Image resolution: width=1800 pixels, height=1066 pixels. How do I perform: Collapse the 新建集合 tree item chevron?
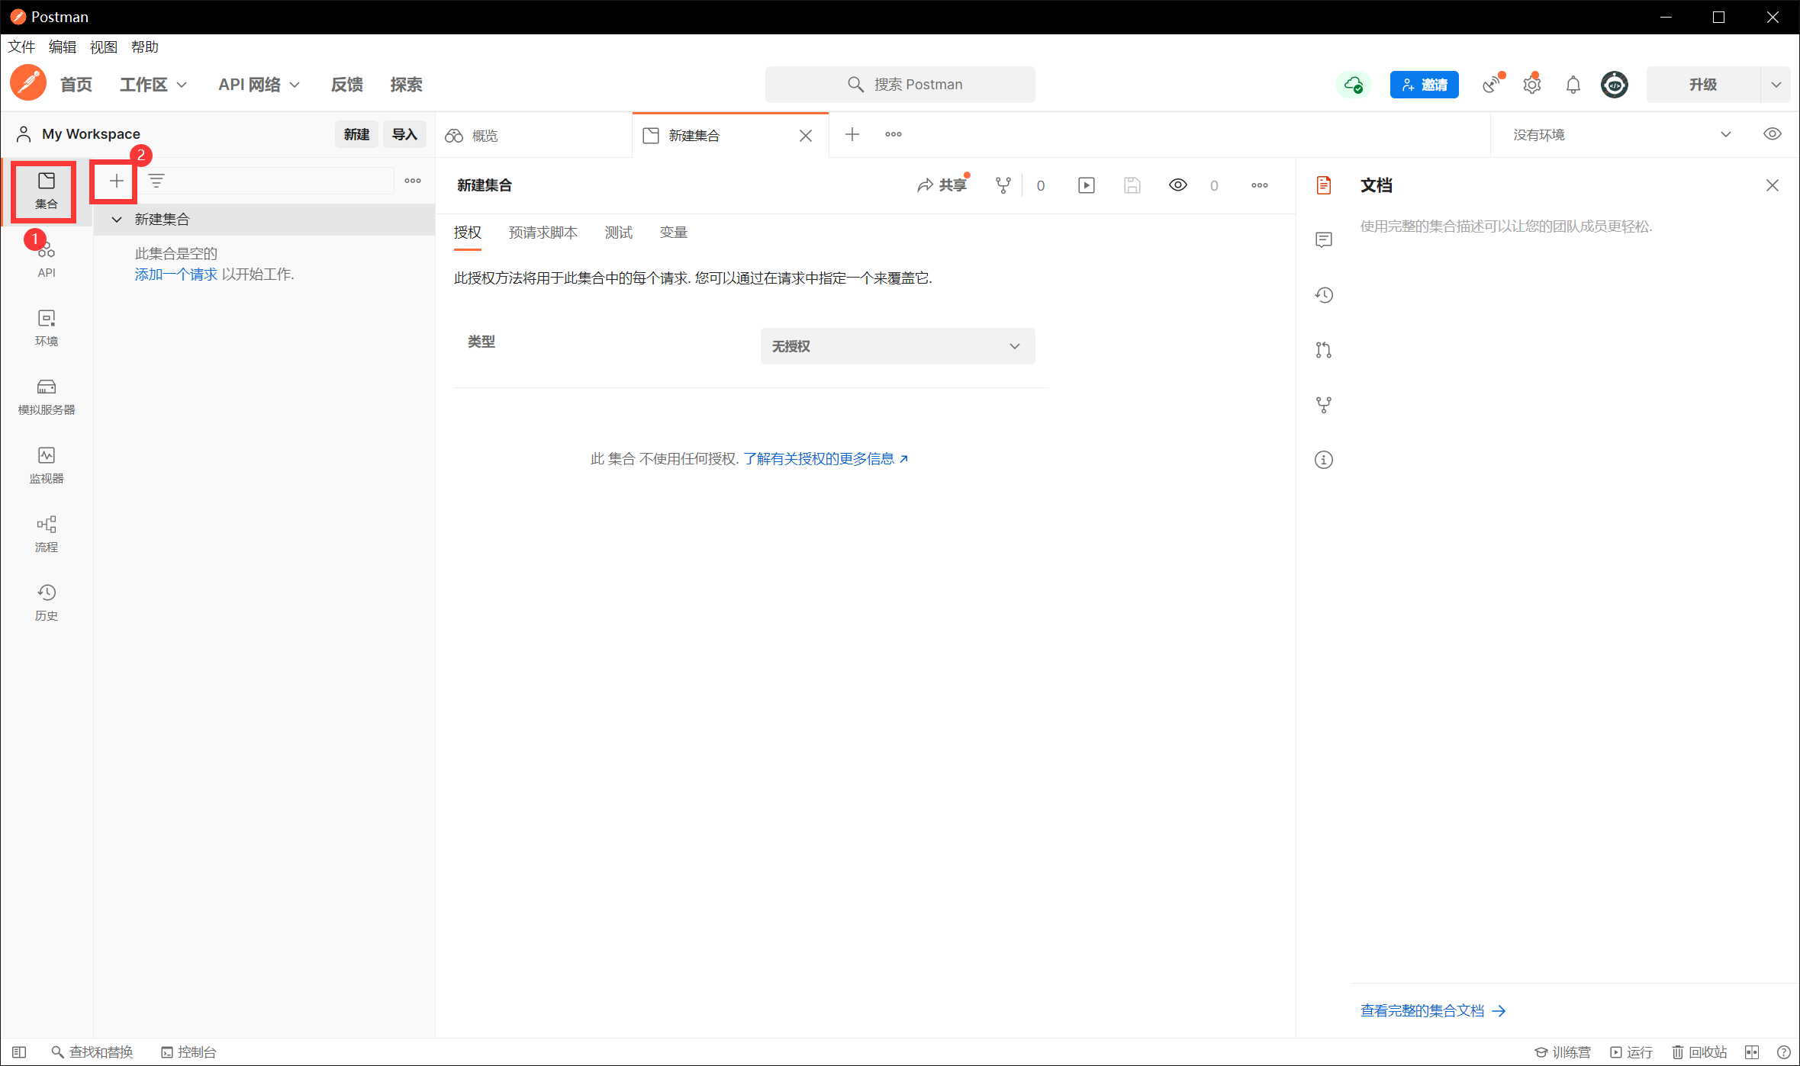117,220
